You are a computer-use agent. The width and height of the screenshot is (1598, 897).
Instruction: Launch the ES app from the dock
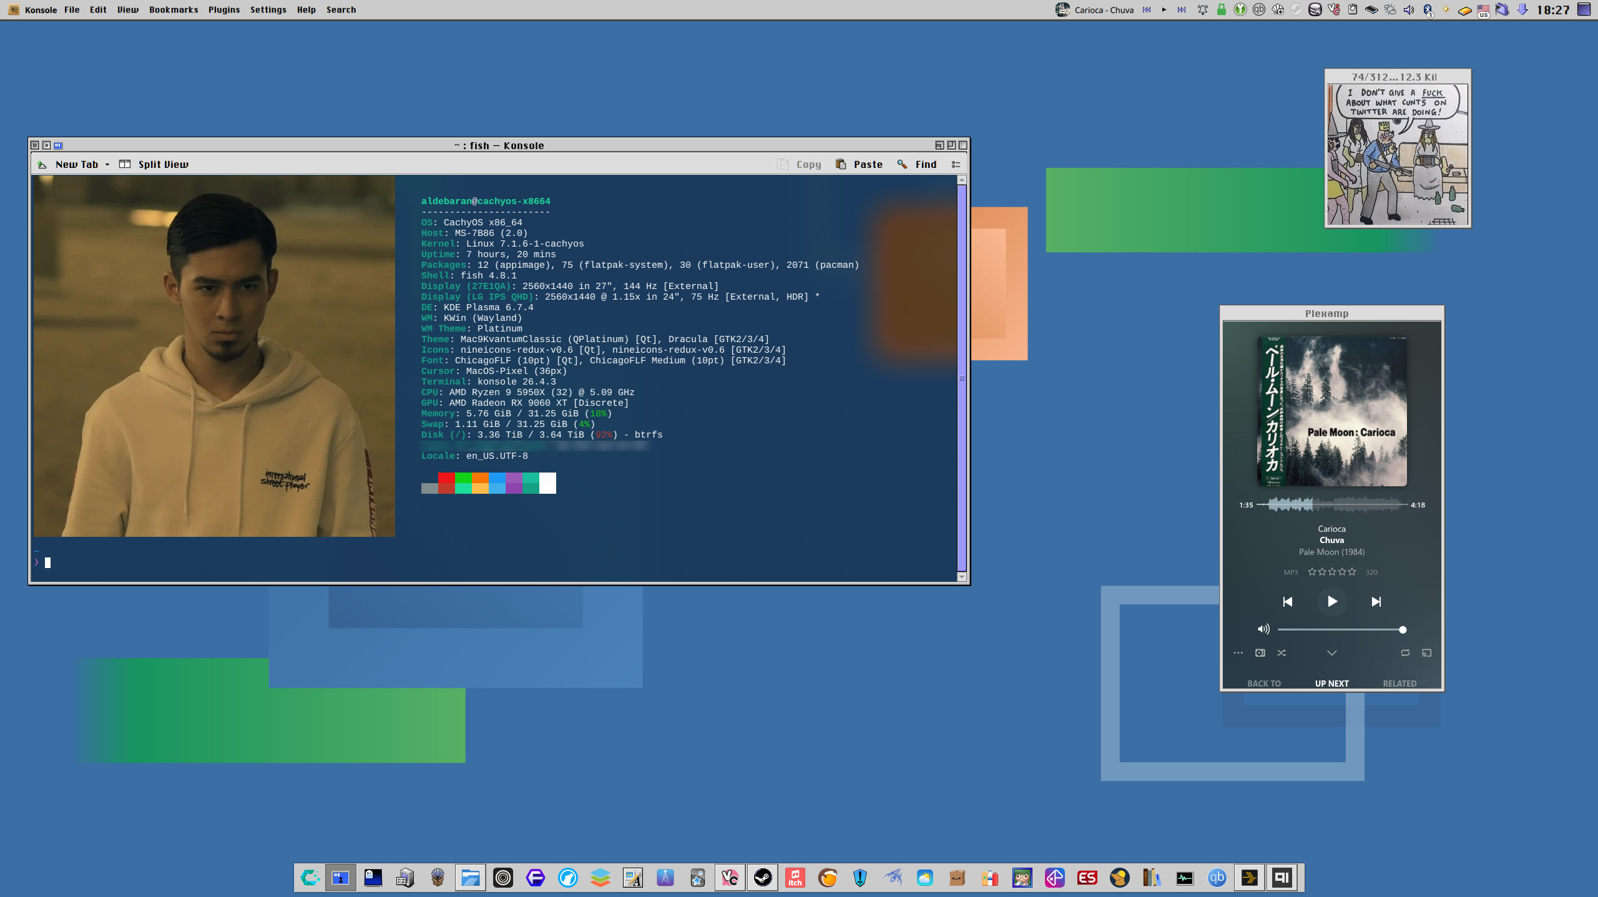pos(1087,878)
